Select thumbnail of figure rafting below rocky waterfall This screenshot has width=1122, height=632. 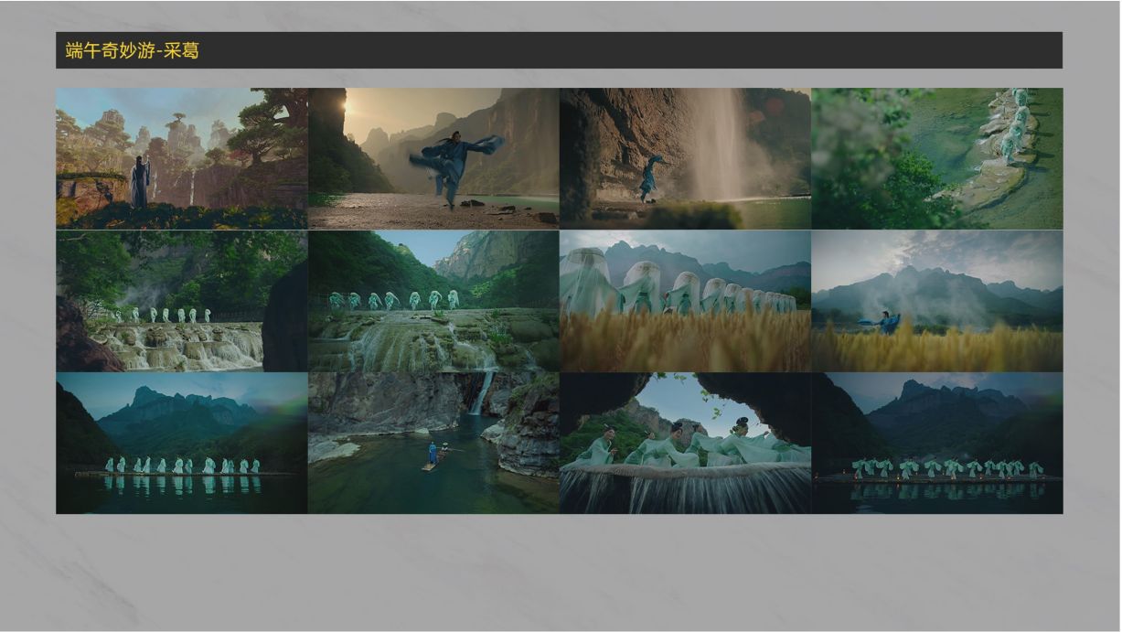click(x=433, y=443)
